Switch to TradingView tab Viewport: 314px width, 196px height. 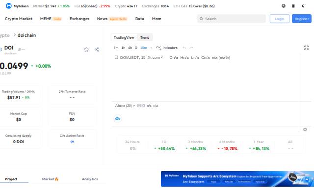point(124,37)
